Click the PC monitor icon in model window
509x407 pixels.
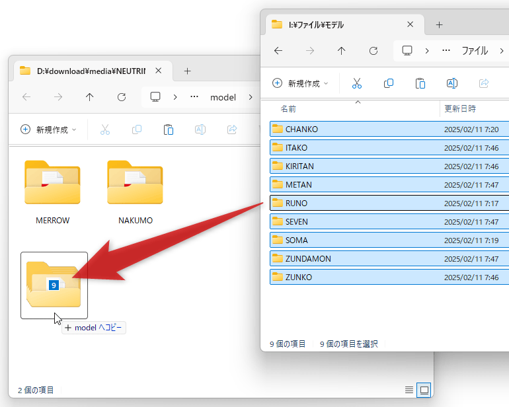click(x=155, y=97)
